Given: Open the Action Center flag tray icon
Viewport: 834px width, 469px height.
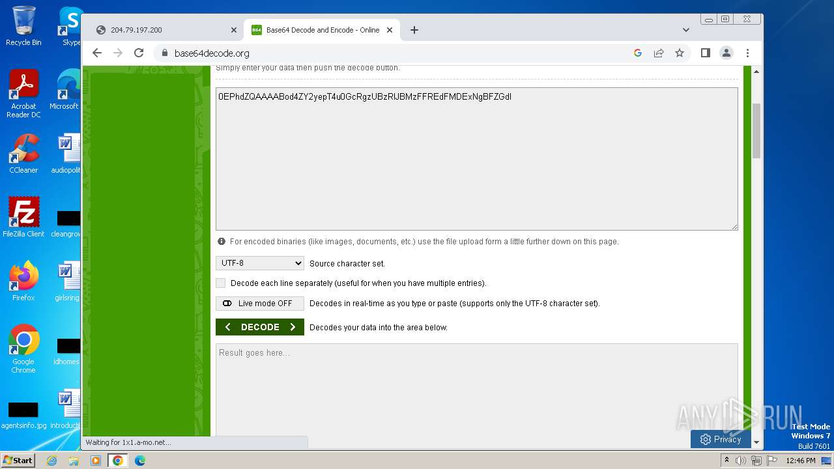Looking at the screenshot, I should point(771,461).
